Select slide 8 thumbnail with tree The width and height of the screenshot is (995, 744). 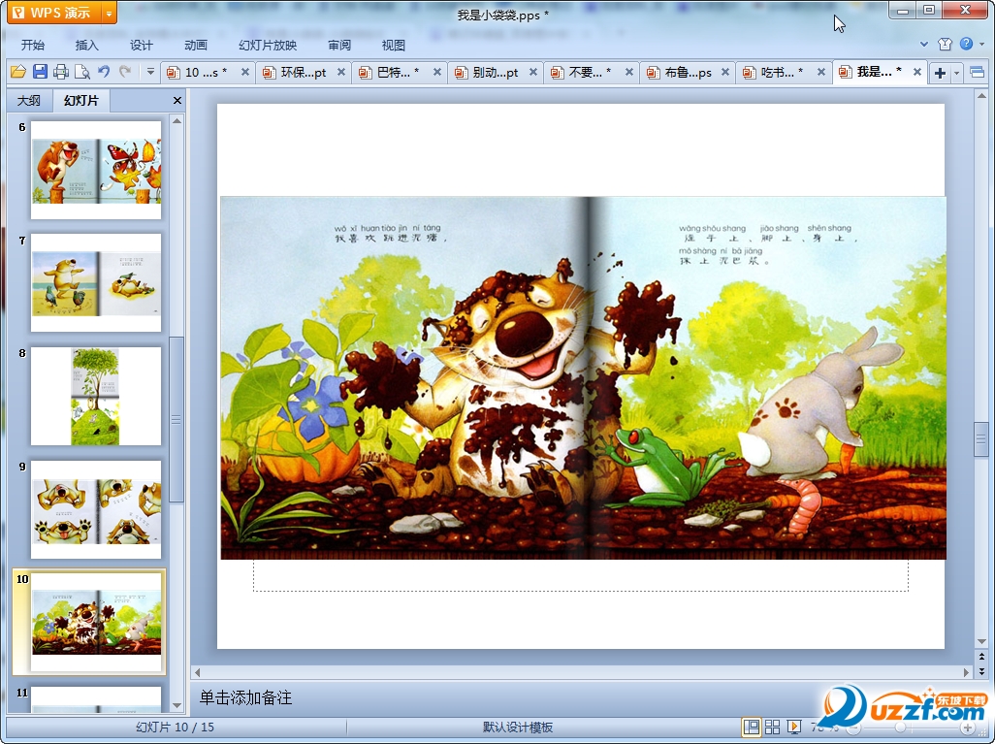coord(96,396)
